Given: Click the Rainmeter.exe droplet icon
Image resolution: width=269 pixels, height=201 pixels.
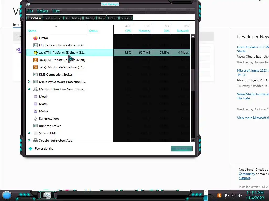Looking at the screenshot, I should [x=35, y=119].
